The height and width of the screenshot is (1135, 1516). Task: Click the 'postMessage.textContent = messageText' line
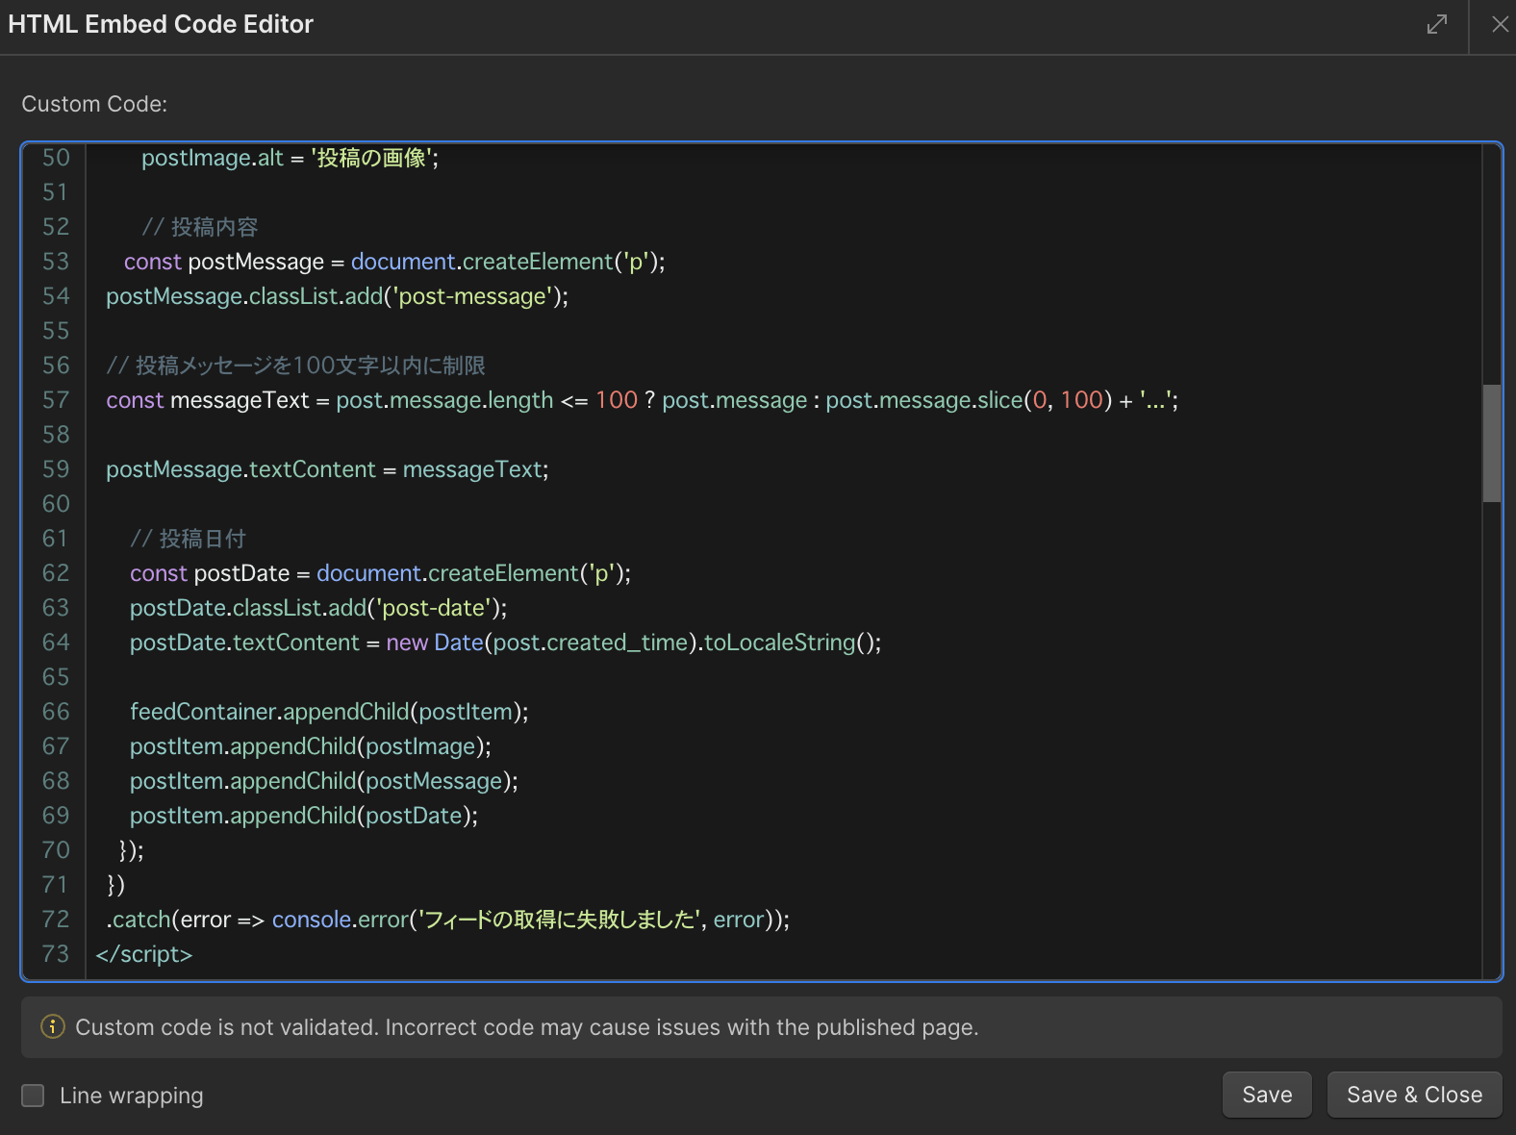pyautogui.click(x=327, y=469)
